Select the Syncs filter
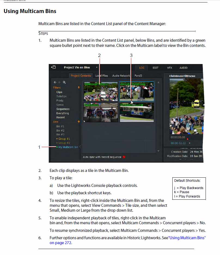This screenshot has width=220, height=255. pos(60,105)
